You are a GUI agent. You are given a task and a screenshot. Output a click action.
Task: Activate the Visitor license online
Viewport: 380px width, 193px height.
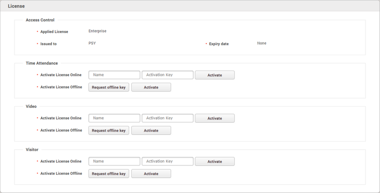pos(215,161)
